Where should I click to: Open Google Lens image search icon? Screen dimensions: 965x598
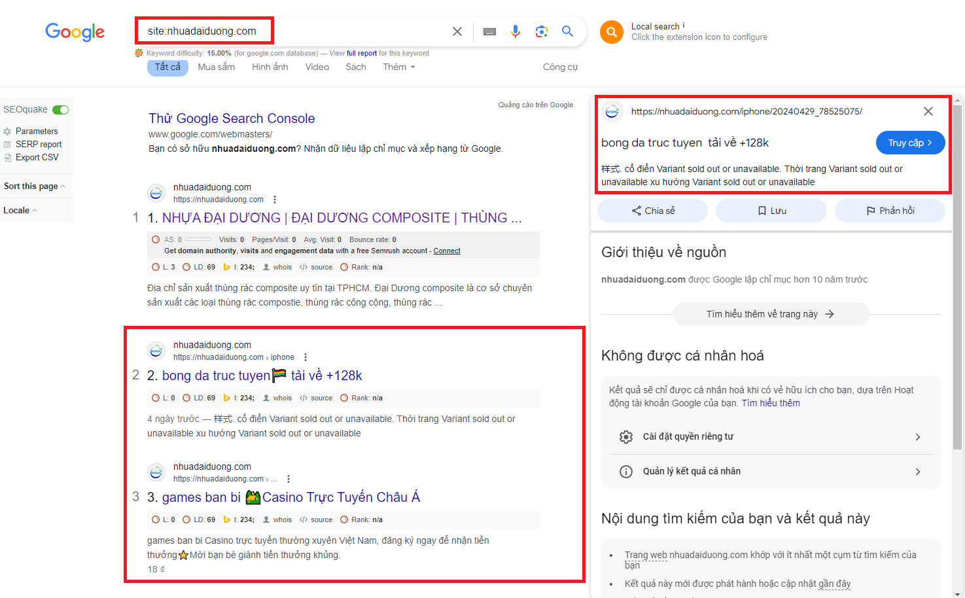[541, 31]
